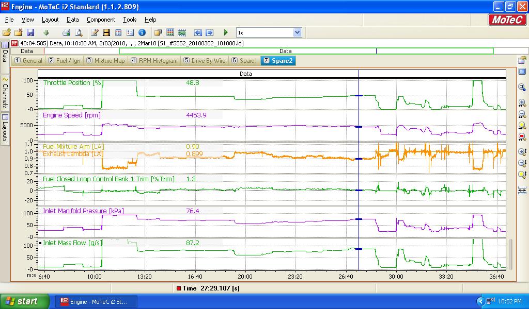529x309 pixels.
Task: Go to previous with blue left arrow
Action: point(198,32)
